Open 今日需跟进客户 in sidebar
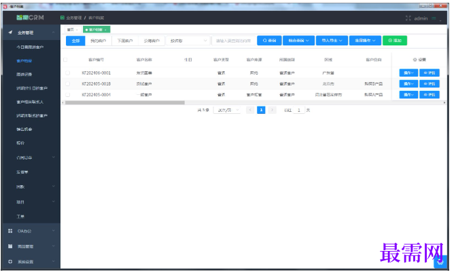 point(30,47)
